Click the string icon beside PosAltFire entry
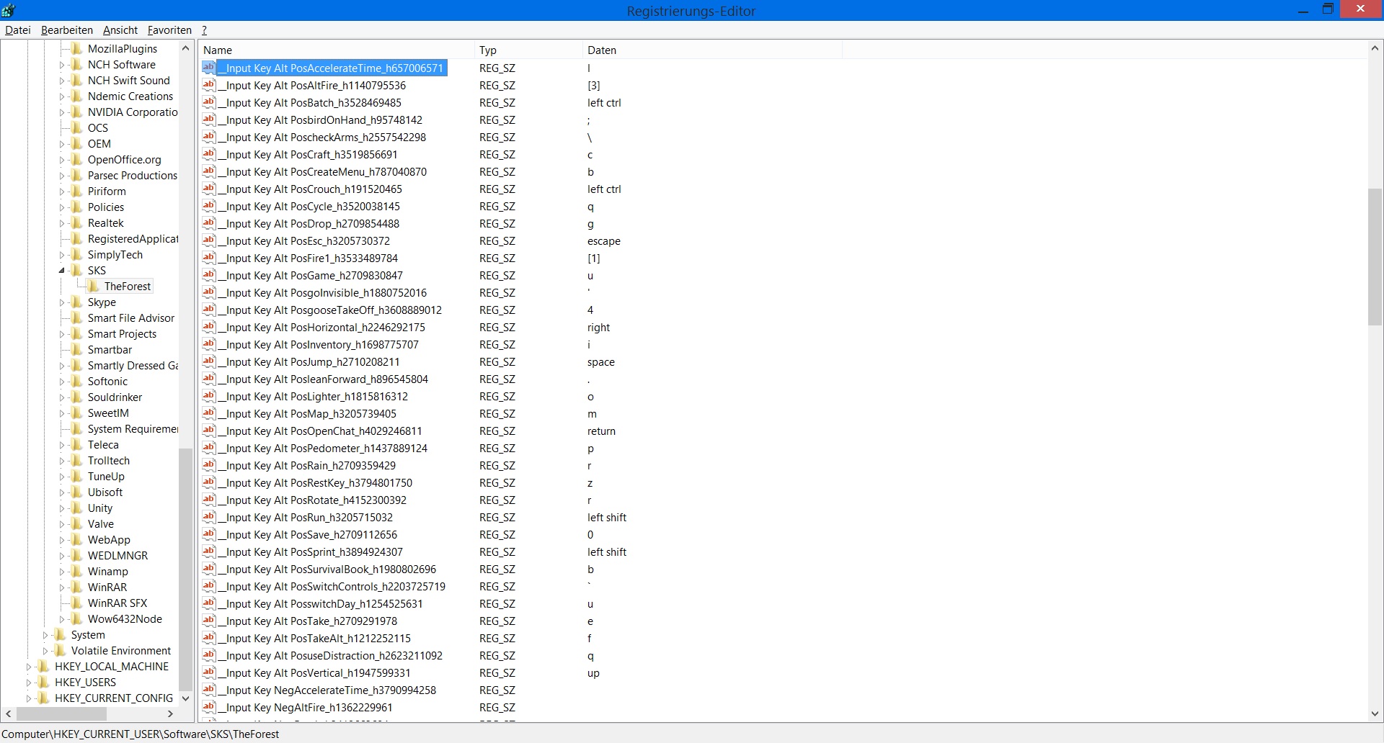The image size is (1384, 743). tap(209, 85)
